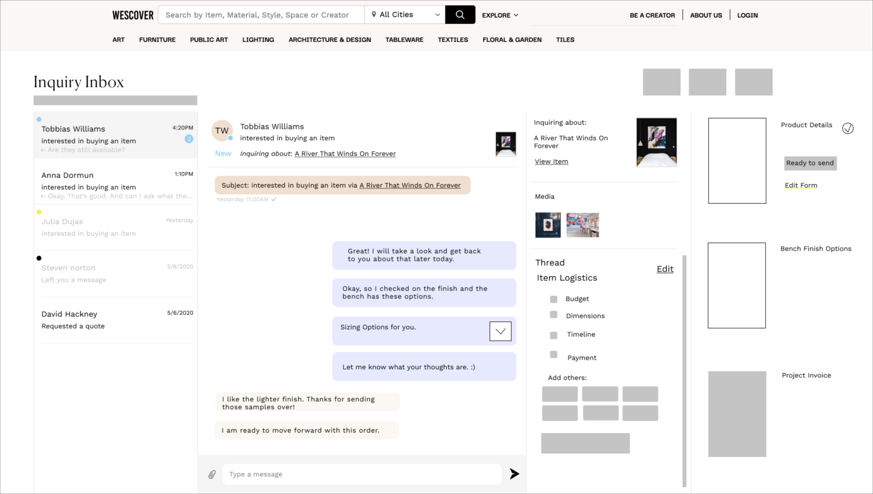Toggle the Dimensions checkbox

pyautogui.click(x=553, y=315)
